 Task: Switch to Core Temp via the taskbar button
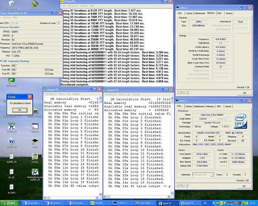145,203
